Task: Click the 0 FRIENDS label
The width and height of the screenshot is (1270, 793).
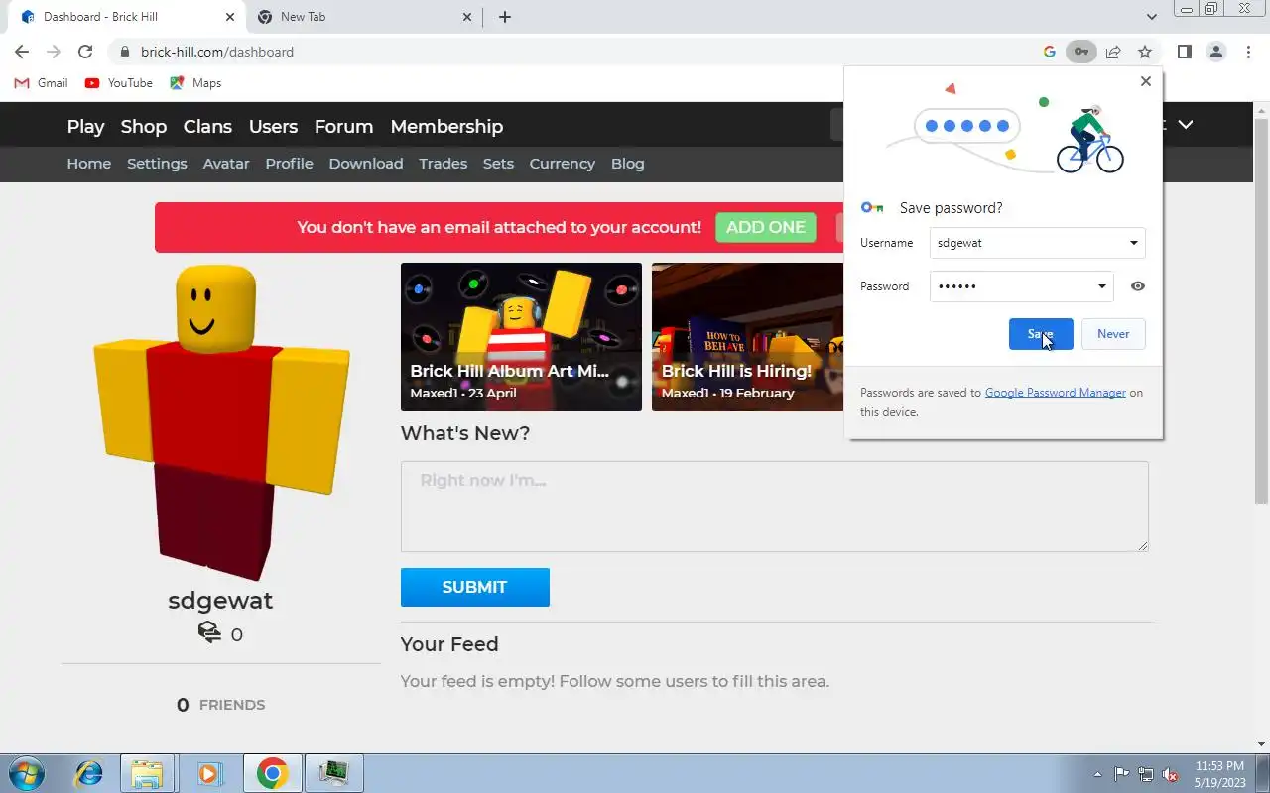Action: point(220,705)
